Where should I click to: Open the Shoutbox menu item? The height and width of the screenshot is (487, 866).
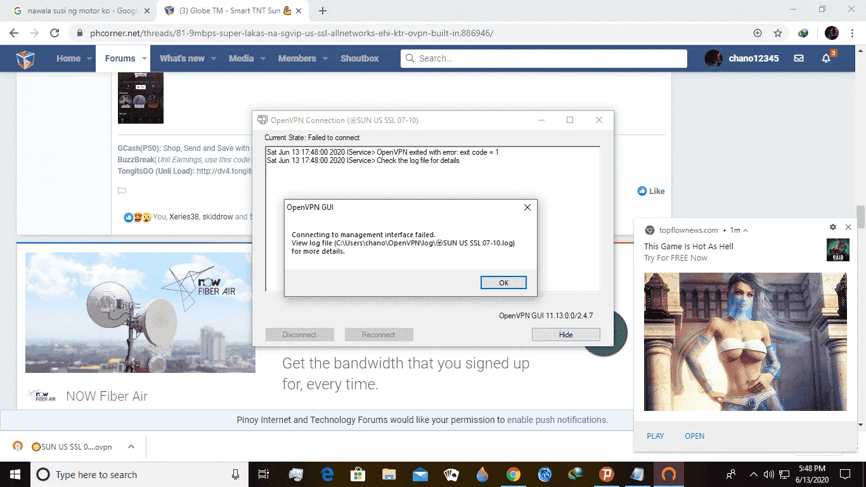(x=359, y=58)
